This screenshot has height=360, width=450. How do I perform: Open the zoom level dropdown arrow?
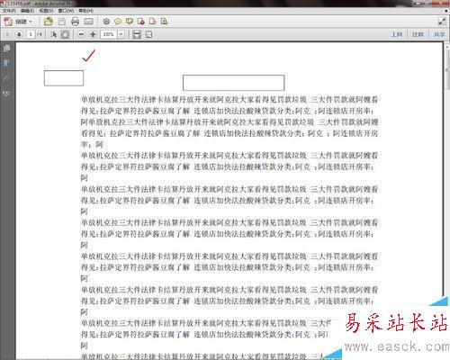121,34
